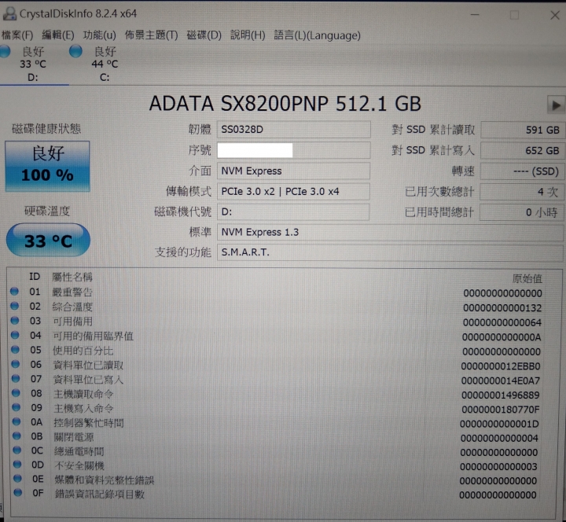Click raw value 000000000001D
The image size is (566, 522).
click(x=499, y=424)
